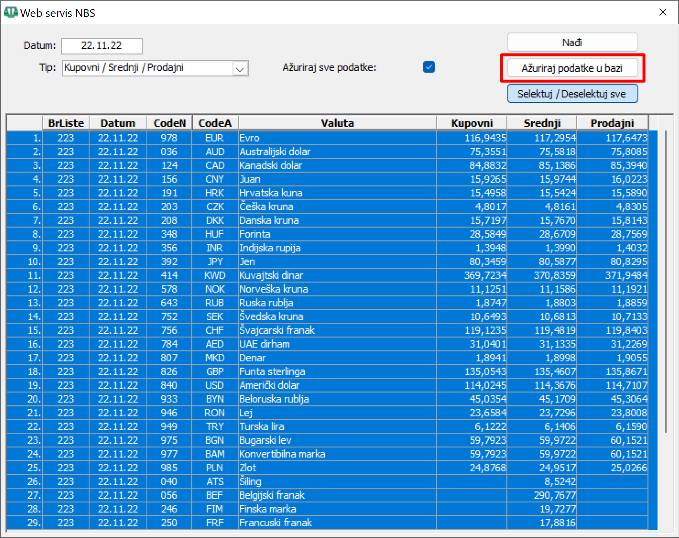Viewport: 679px width, 538px height.
Task: Sort by the Kupovni column header
Action: coord(472,123)
